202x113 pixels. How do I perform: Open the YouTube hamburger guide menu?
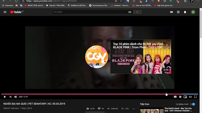5,12
